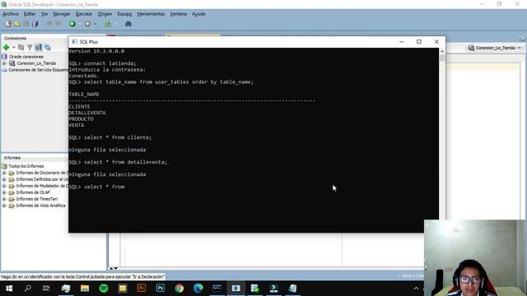Click the New file toolbar icon
This screenshot has height=296, width=527.
8,24
